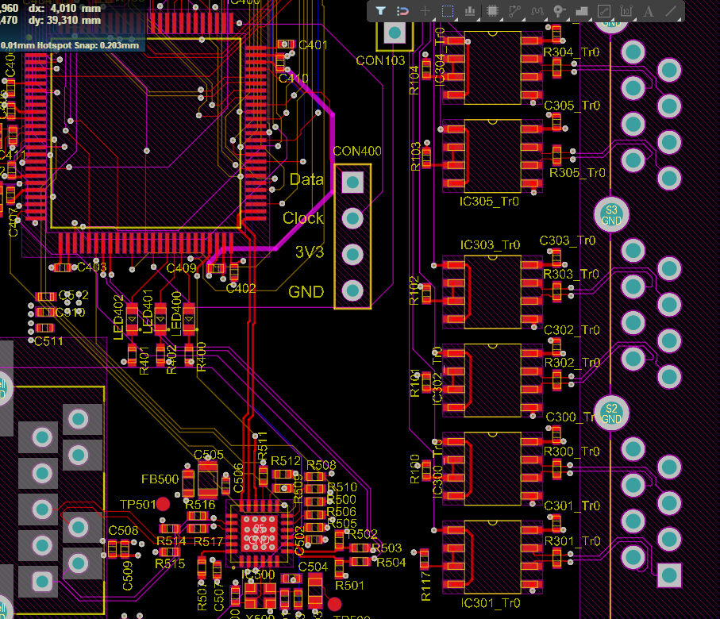Click the R300_Tr0 designator label

[572, 452]
